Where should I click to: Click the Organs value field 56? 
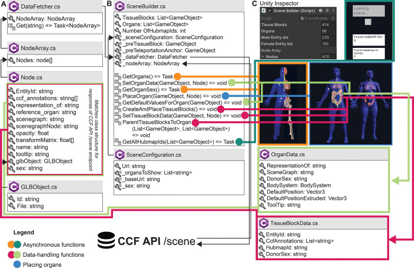(328, 31)
